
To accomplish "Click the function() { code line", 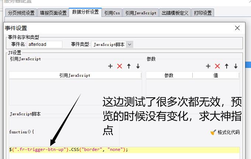I will 22,132.
